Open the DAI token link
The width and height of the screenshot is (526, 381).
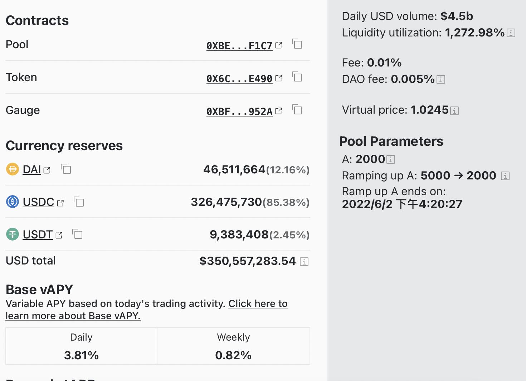(32, 169)
